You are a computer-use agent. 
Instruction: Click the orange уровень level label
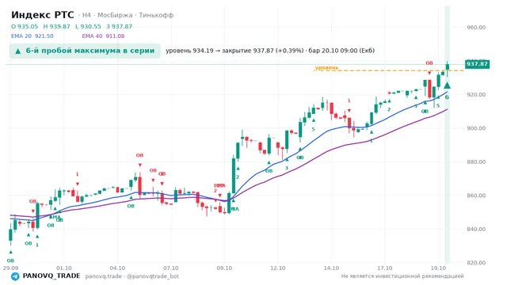[326, 67]
